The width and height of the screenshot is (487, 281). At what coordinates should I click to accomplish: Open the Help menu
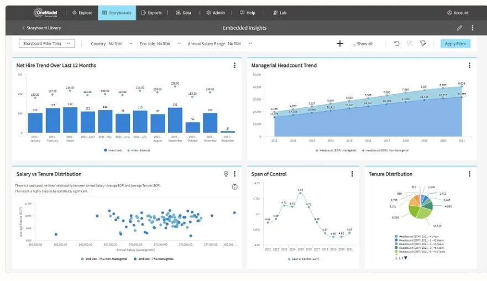pyautogui.click(x=248, y=13)
